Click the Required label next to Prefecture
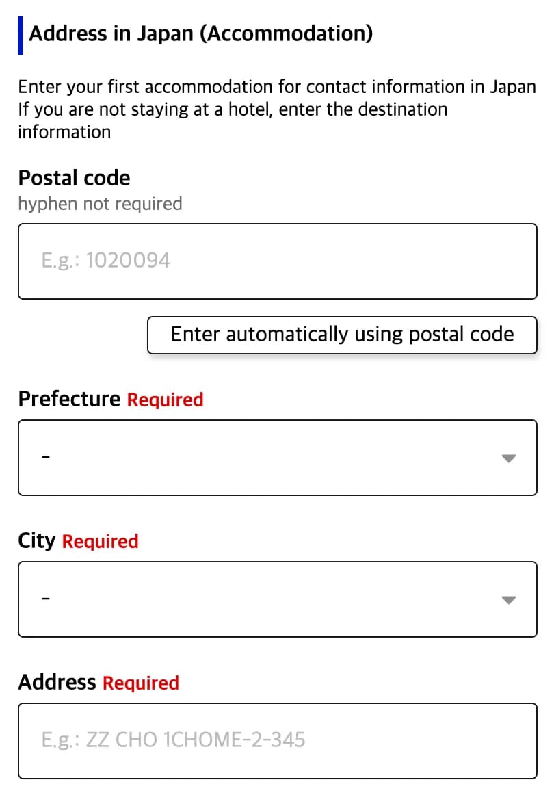Image resolution: width=554 pixels, height=795 pixels. pyautogui.click(x=166, y=400)
